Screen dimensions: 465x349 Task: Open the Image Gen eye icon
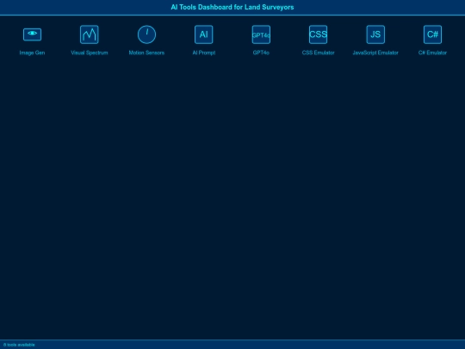pos(32,34)
